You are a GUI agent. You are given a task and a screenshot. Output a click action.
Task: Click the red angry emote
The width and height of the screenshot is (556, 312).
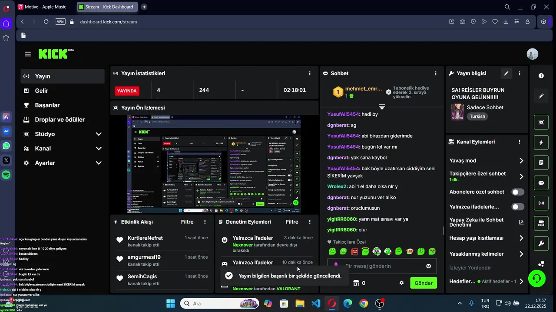pyautogui.click(x=354, y=251)
